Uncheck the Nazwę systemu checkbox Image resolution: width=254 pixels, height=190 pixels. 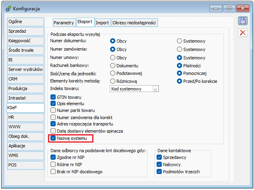[x=53, y=138]
